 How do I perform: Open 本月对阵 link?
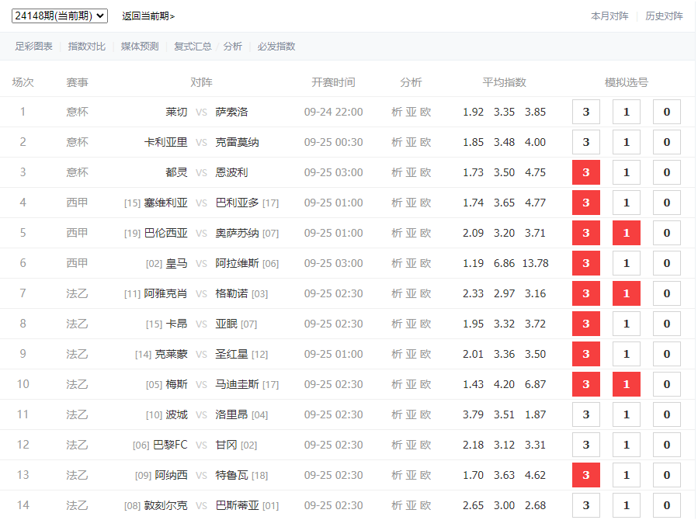609,16
